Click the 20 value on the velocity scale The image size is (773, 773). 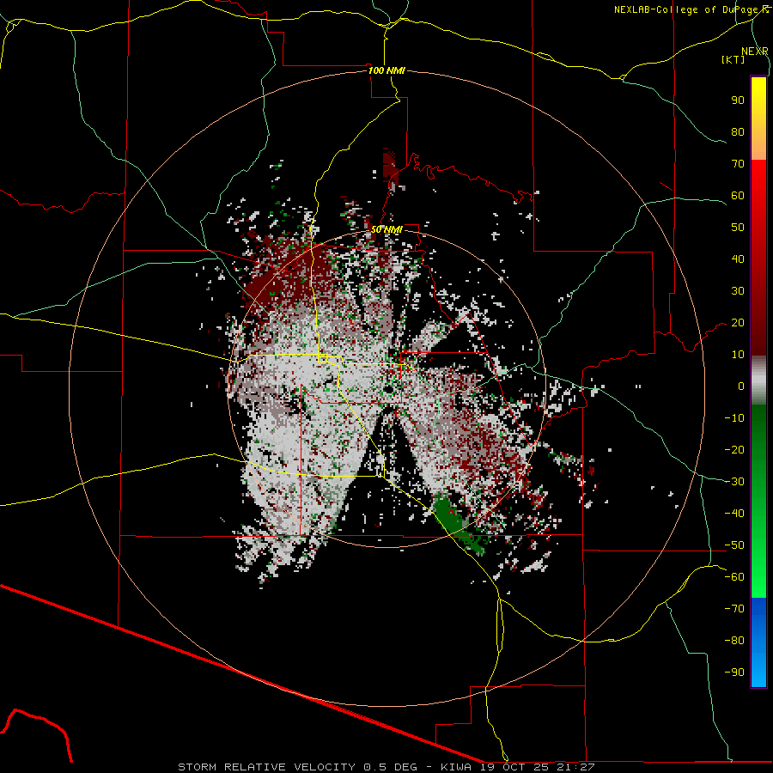click(738, 322)
